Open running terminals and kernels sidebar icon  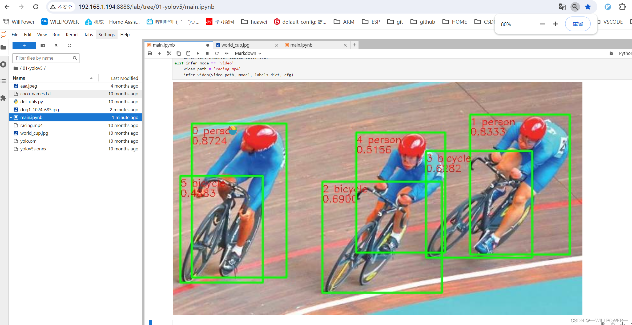coord(3,64)
